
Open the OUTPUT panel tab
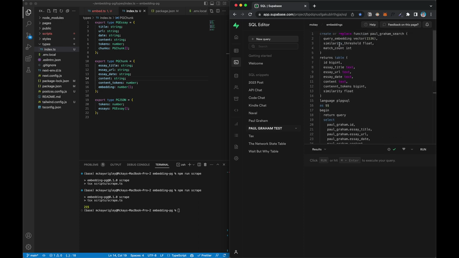point(115,164)
